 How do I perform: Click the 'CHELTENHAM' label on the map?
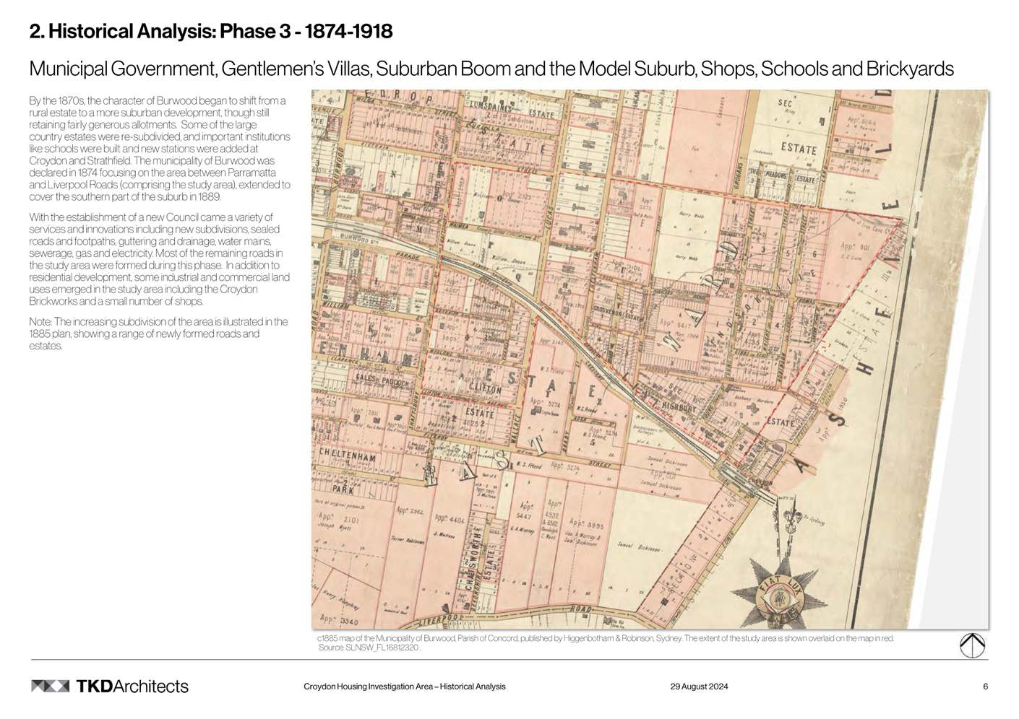tap(348, 457)
